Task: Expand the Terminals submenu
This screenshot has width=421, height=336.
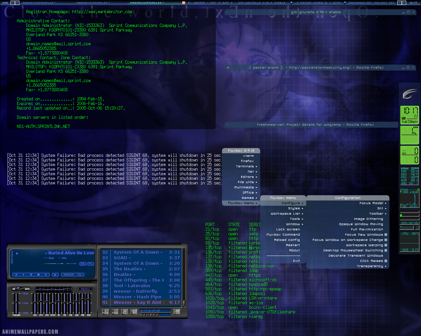Action: pyautogui.click(x=241, y=166)
